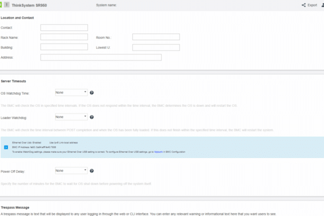324x216 pixels.
Task: Click the OS Watchdog Time label
Action: pyautogui.click(x=15, y=94)
